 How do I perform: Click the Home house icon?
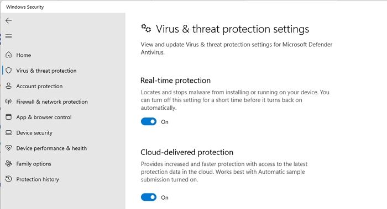(9, 55)
